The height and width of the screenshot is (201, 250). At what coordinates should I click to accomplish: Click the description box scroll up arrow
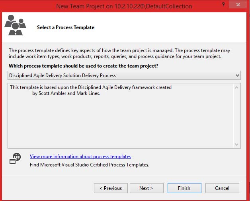[x=237, y=87]
